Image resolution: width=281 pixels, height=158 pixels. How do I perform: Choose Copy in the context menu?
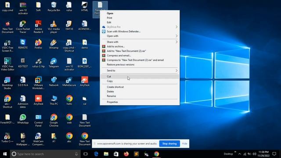140,81
